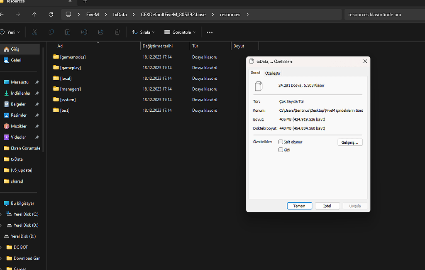Screen dimensions: 425x270
Task: Click the Gelişmiş... button
Action: 350,142
